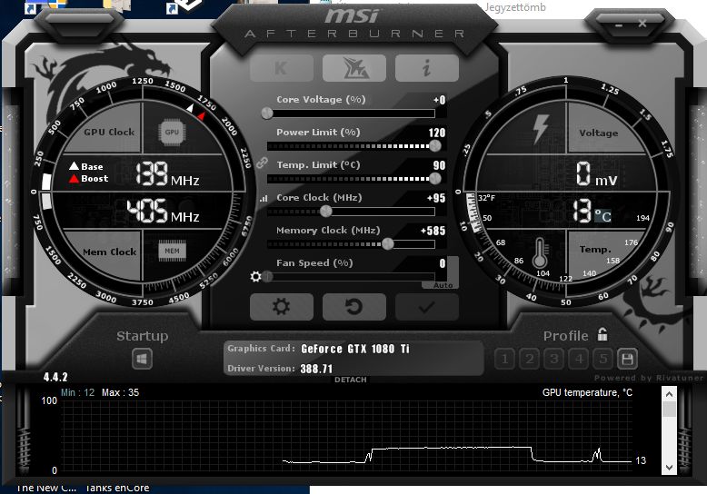Click the 0 mV voltage reading

click(596, 174)
